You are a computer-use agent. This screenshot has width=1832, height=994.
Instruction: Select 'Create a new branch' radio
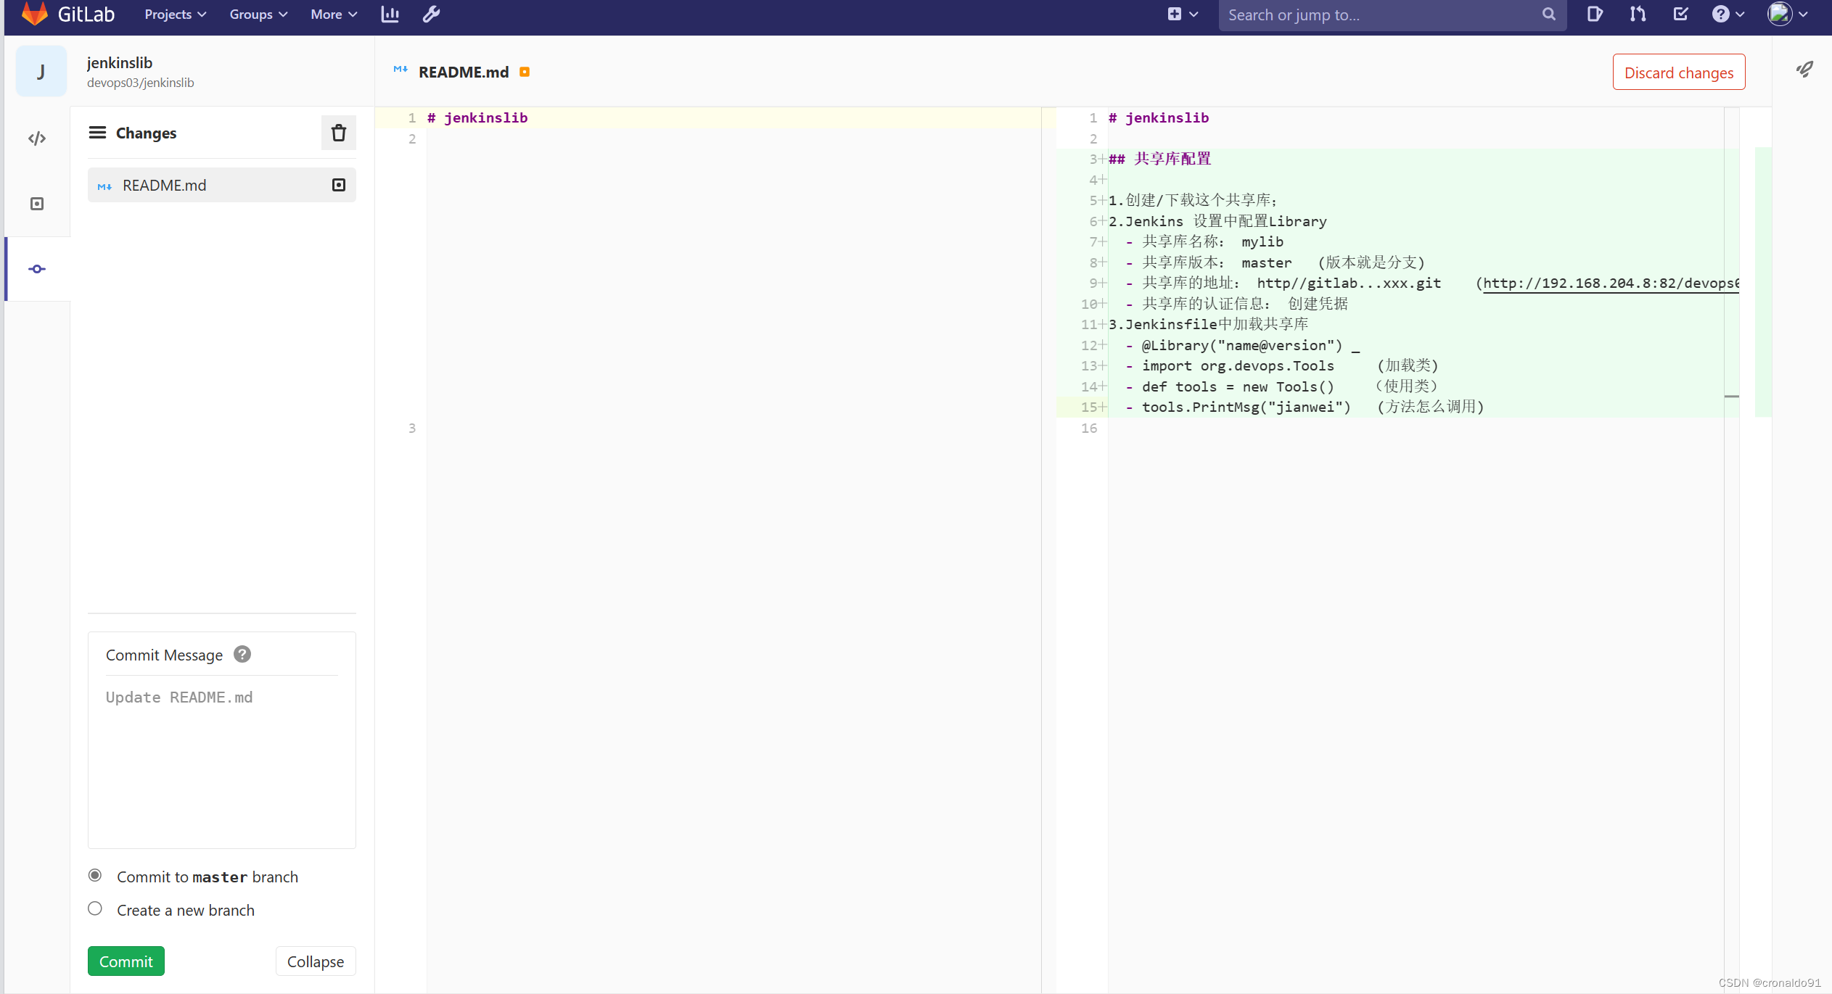point(95,908)
